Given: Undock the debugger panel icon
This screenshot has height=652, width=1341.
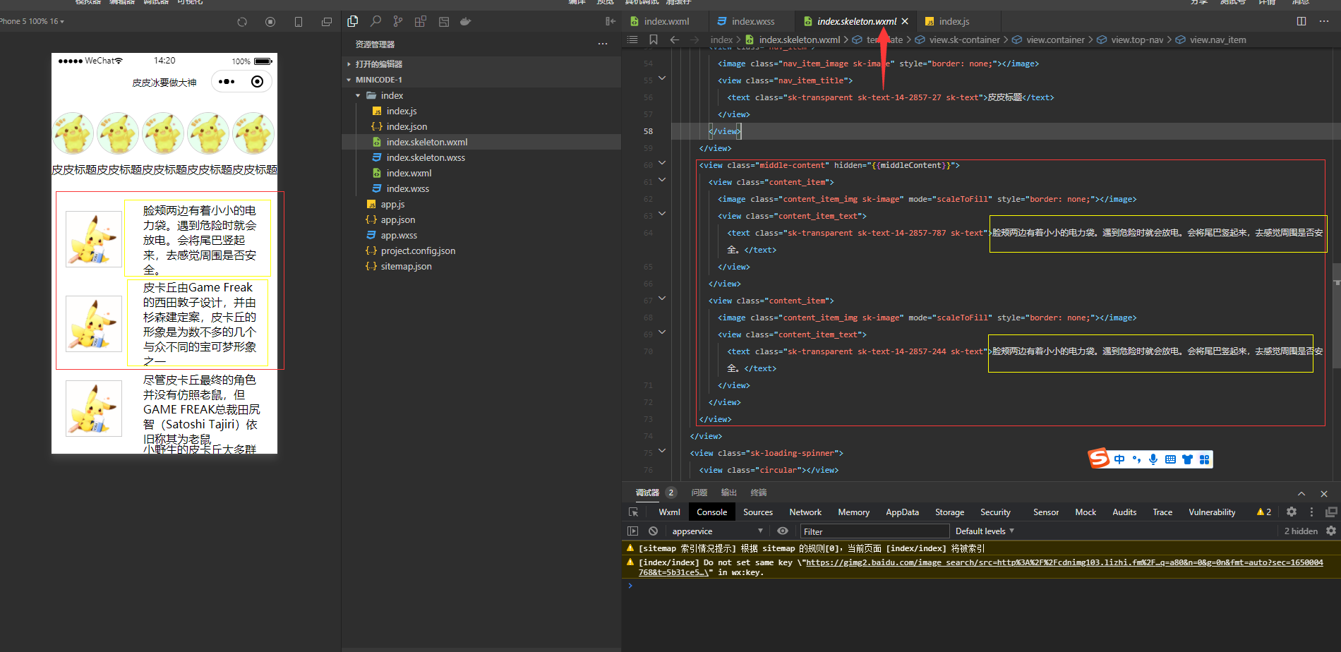Looking at the screenshot, I should [1331, 512].
